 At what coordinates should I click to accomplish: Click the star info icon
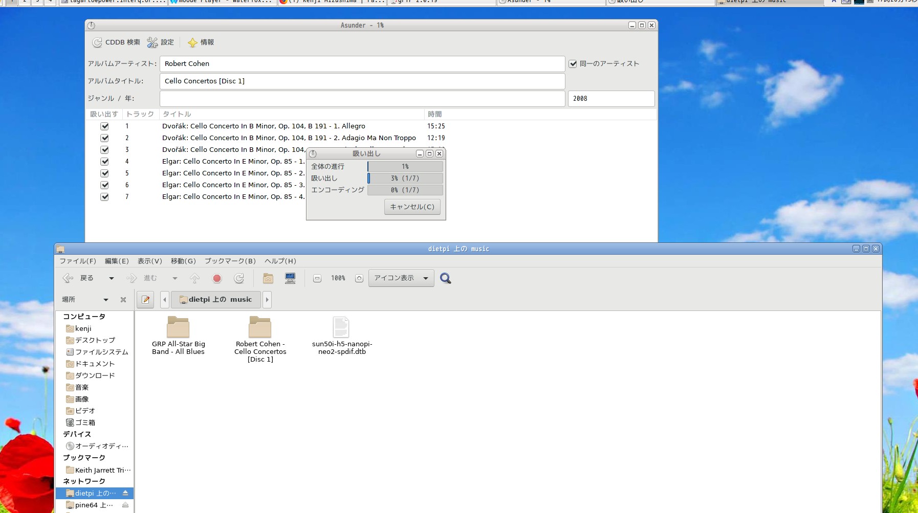coord(192,42)
